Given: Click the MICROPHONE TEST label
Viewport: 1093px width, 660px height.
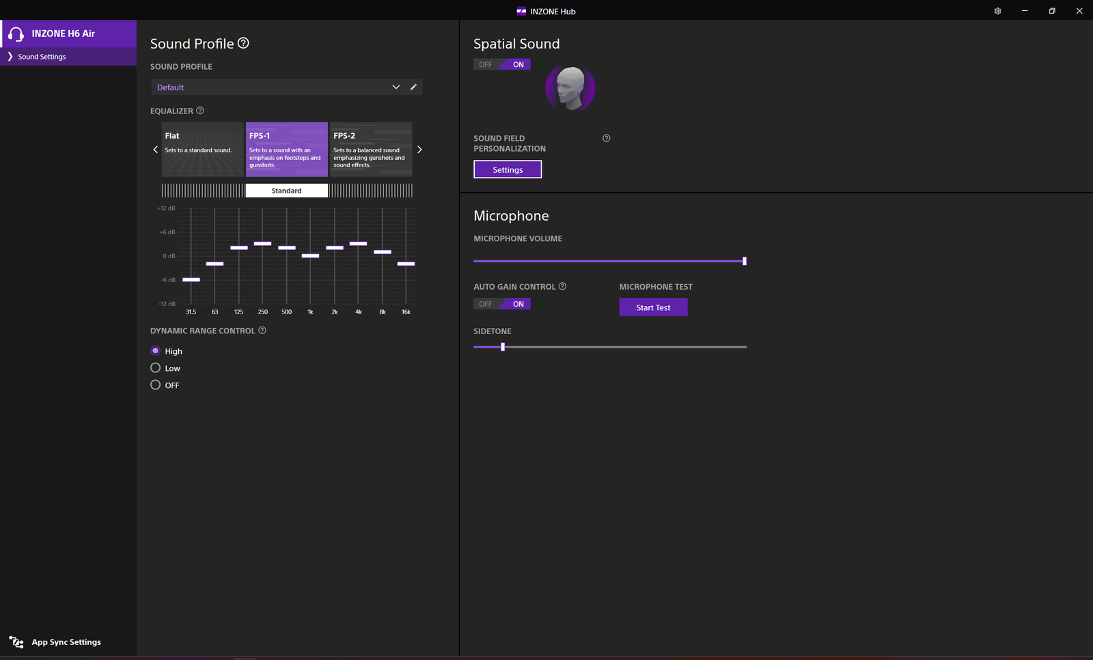Looking at the screenshot, I should tap(656, 287).
